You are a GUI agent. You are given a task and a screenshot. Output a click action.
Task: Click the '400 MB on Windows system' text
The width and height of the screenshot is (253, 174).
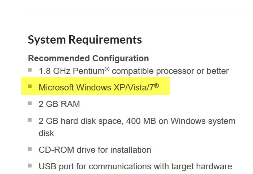180,121
